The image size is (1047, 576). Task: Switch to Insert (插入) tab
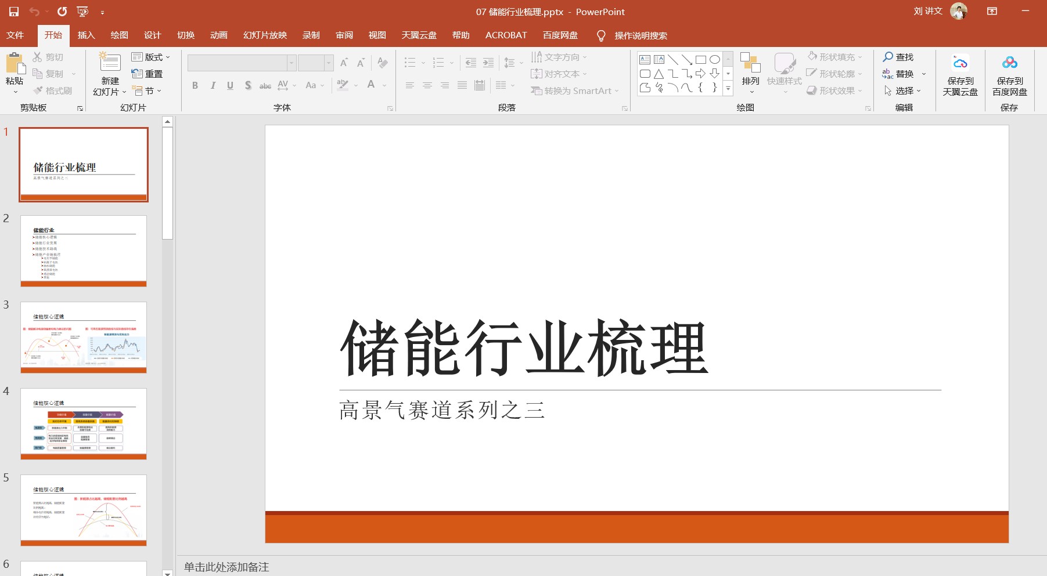pos(86,35)
